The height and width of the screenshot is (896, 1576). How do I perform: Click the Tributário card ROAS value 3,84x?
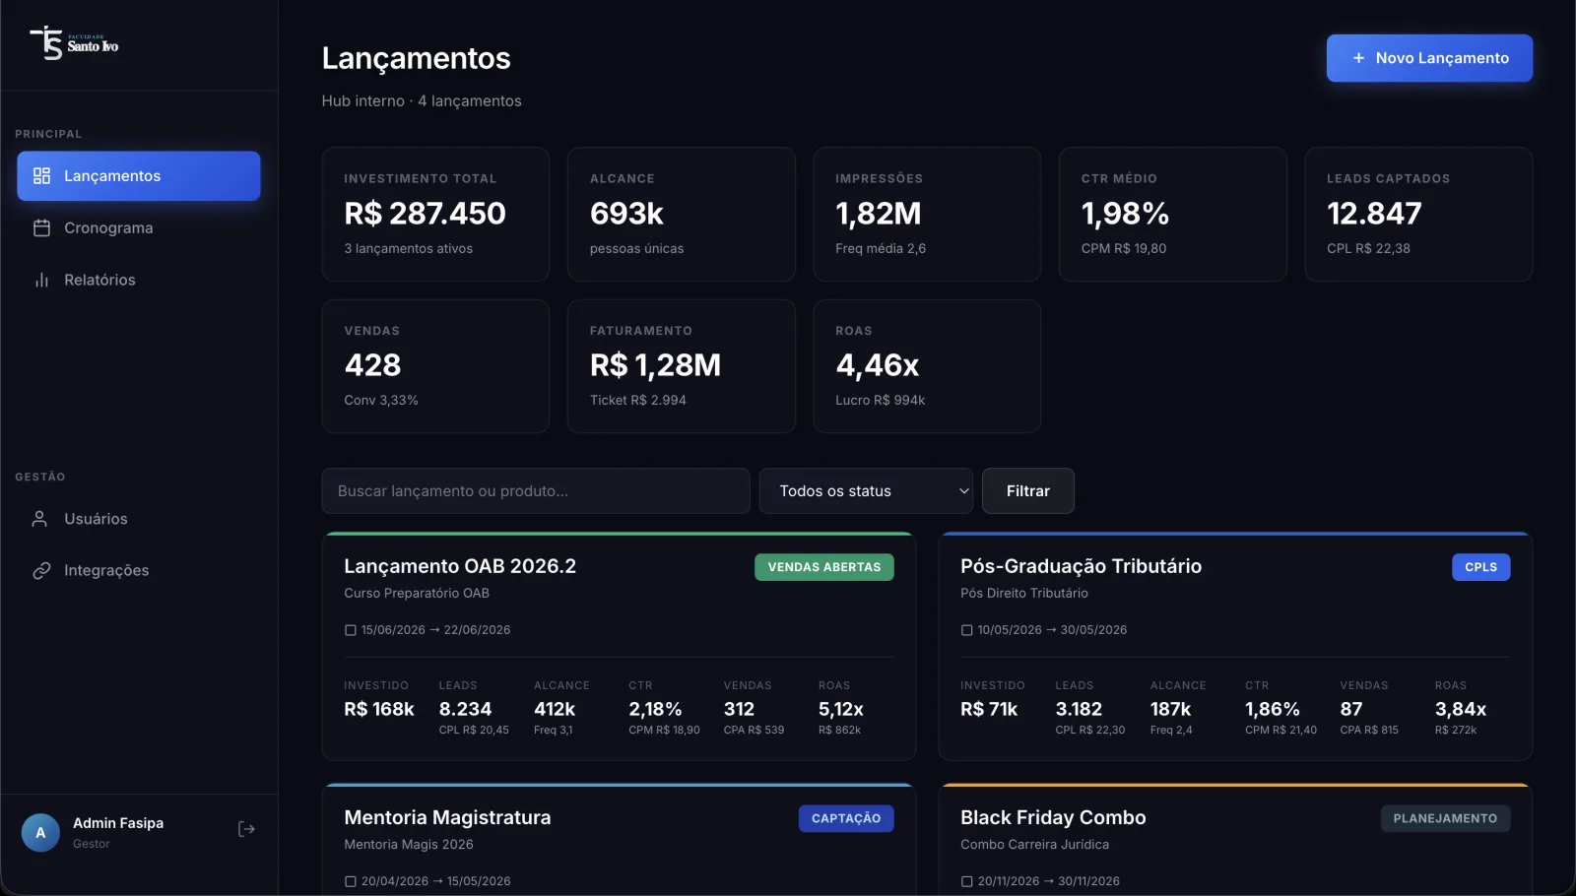(1460, 710)
